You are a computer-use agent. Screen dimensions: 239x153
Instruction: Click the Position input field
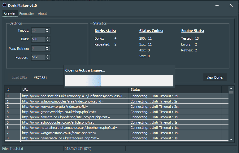pos(38,57)
